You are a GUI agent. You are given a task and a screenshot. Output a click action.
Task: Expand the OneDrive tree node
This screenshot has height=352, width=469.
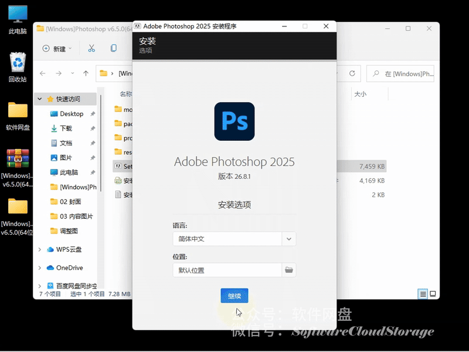click(x=40, y=268)
